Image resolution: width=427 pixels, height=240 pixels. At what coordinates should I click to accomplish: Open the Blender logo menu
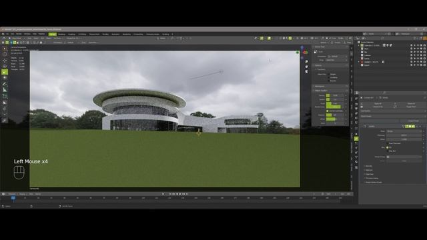[3, 34]
